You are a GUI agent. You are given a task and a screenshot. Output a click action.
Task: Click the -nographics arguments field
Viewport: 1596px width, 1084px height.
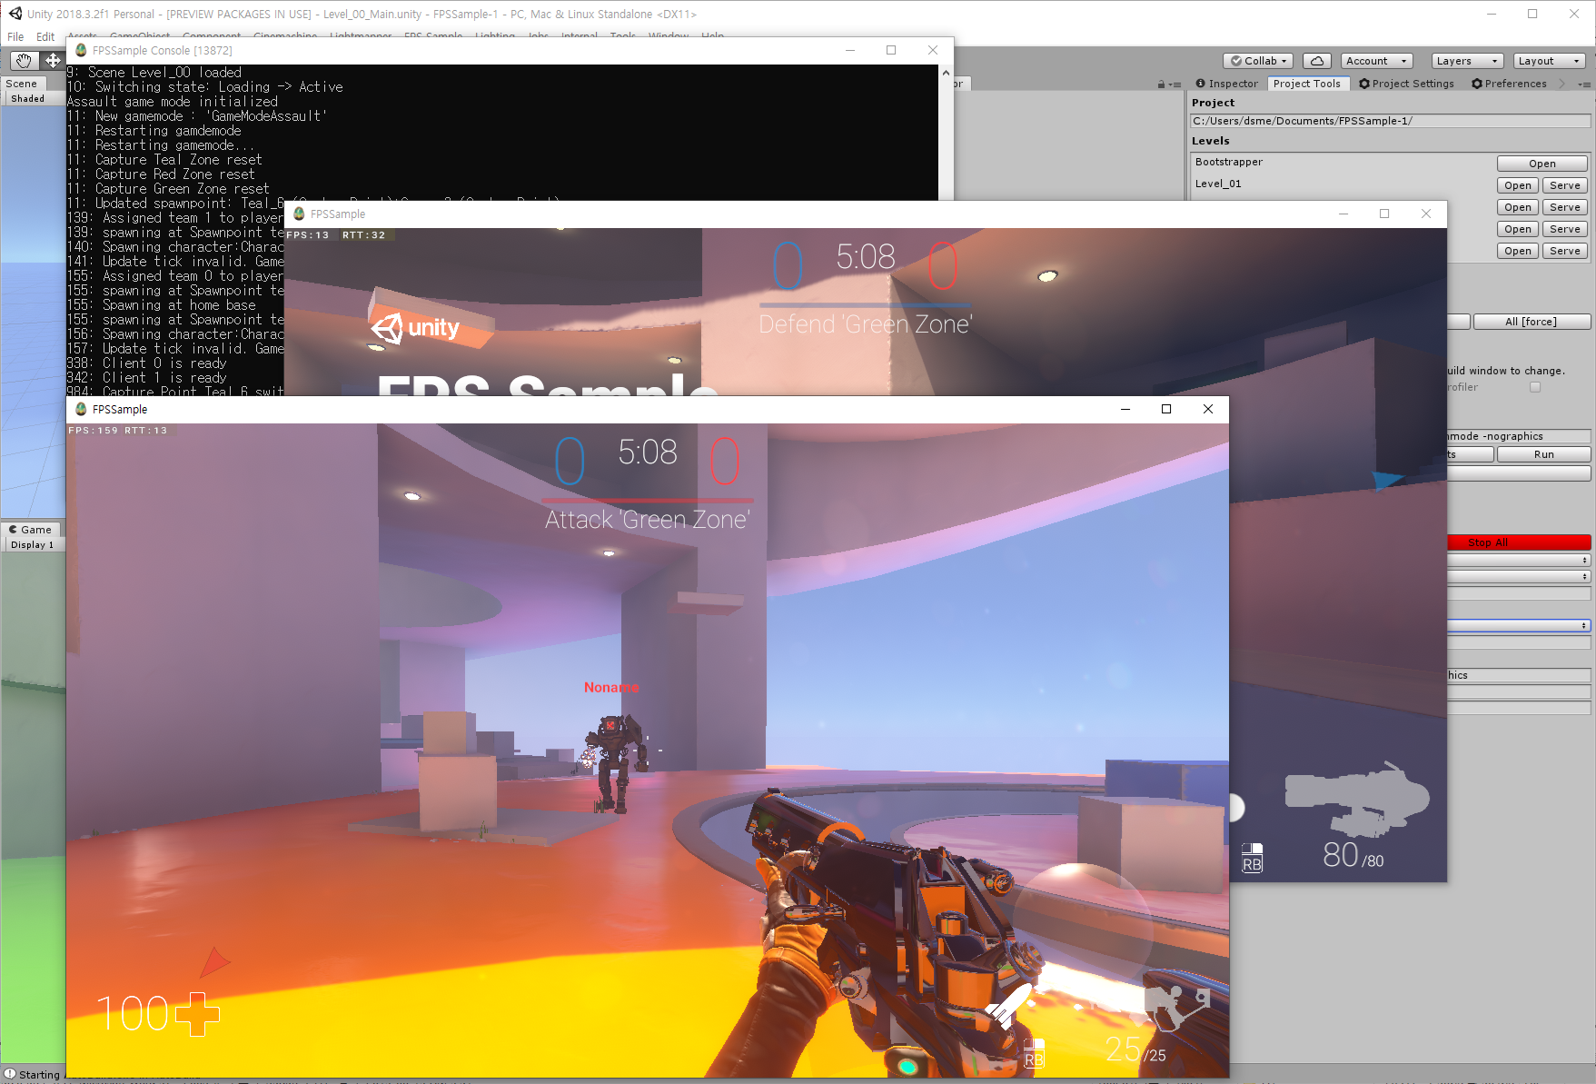tap(1519, 436)
